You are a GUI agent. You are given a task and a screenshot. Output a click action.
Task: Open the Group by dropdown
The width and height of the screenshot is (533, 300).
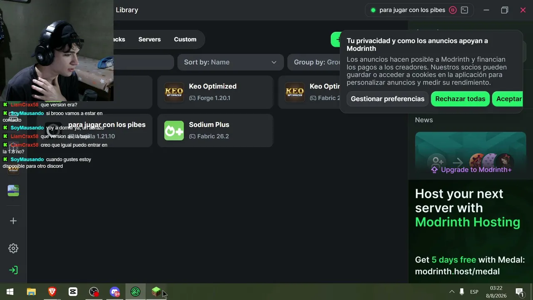[x=314, y=62]
